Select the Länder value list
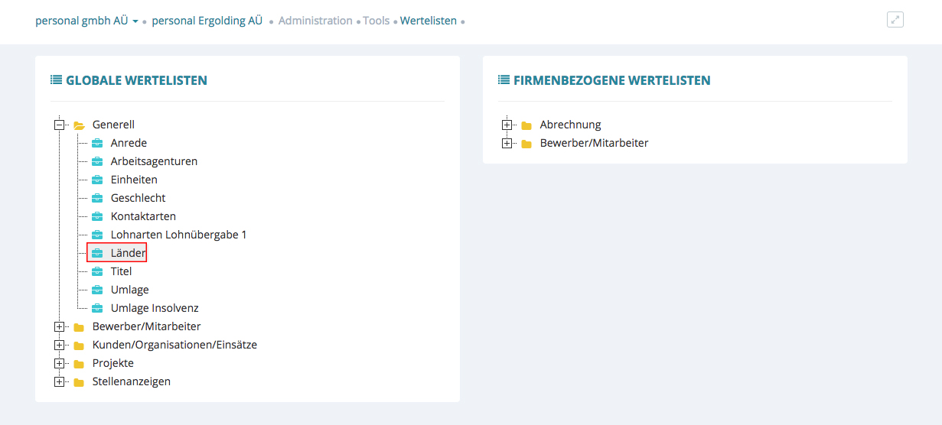The image size is (942, 425). (x=128, y=253)
